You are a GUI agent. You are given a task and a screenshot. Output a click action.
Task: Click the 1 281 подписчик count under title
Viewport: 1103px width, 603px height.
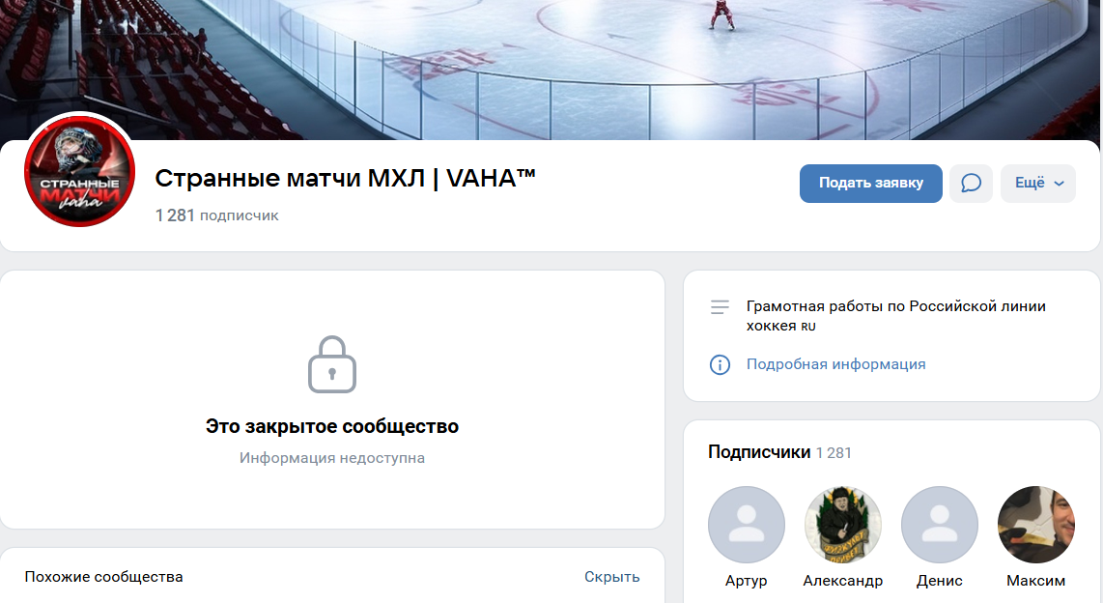click(x=216, y=215)
